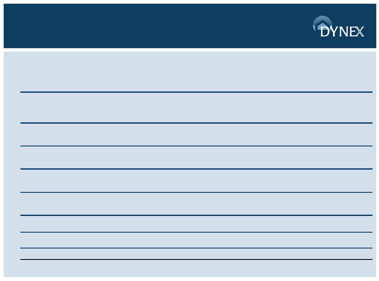This screenshot has width=379, height=281.
Task: Click the striped circle behind the logo house
Action: click(x=322, y=24)
